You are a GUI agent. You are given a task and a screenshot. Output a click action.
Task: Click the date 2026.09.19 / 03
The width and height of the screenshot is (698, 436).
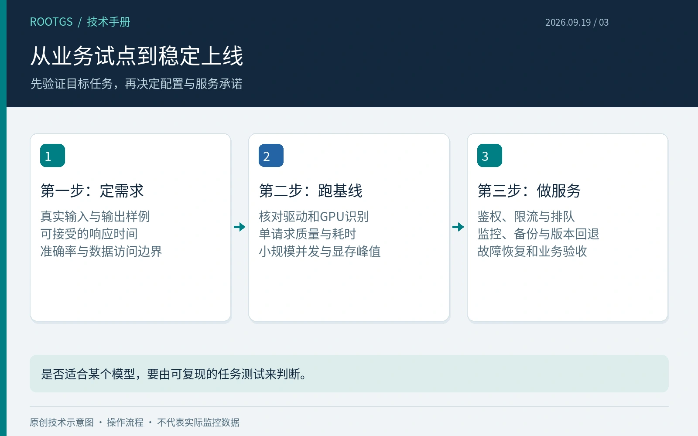[577, 22]
